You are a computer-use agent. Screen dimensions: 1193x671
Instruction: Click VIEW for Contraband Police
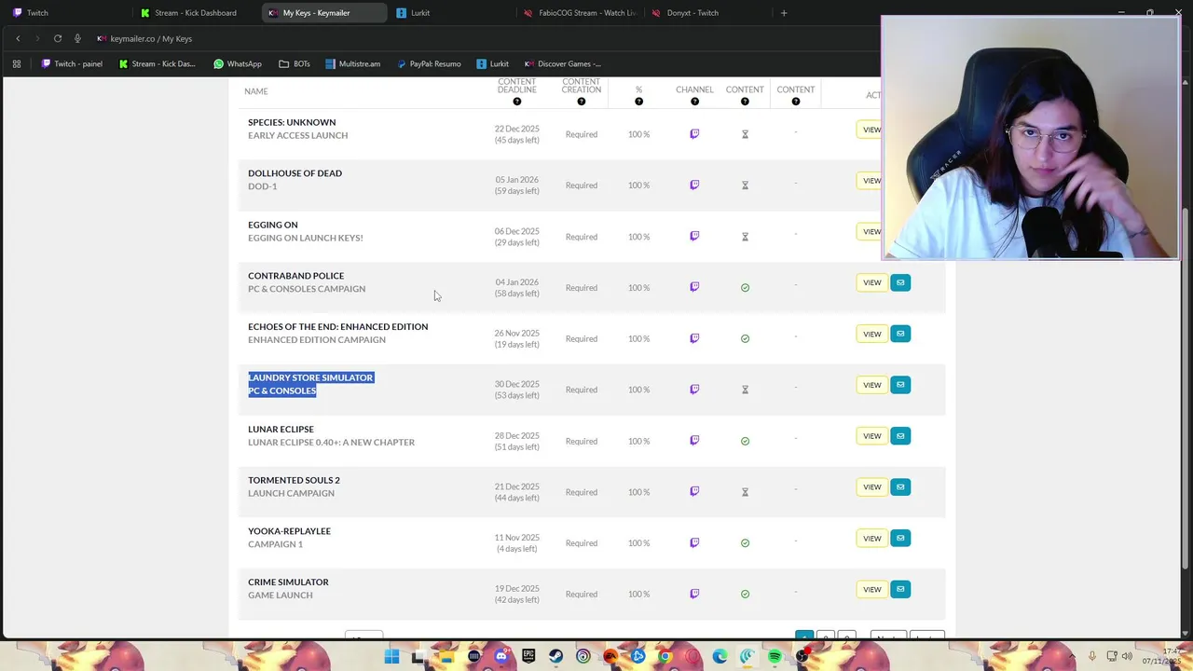pos(872,282)
